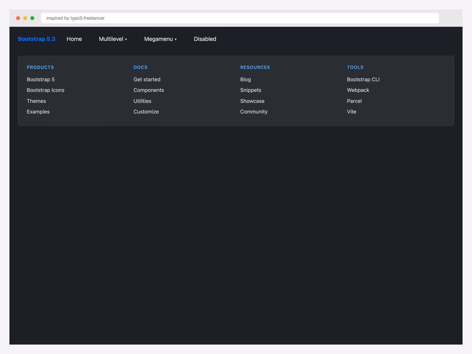Click the green maximize window button
The height and width of the screenshot is (354, 472).
pyautogui.click(x=32, y=18)
